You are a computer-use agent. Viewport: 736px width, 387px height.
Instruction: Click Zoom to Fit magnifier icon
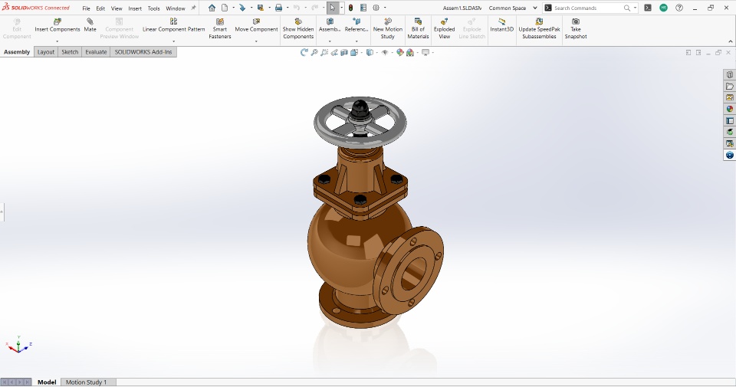(x=314, y=53)
